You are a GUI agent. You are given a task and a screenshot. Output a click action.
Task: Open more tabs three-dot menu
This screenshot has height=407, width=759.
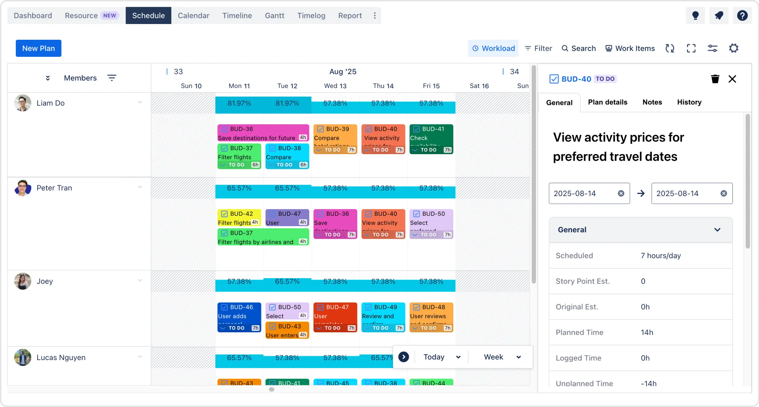375,15
